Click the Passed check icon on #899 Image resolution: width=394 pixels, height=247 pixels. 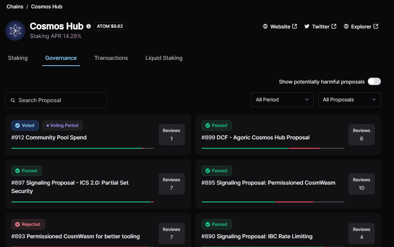[207, 126]
